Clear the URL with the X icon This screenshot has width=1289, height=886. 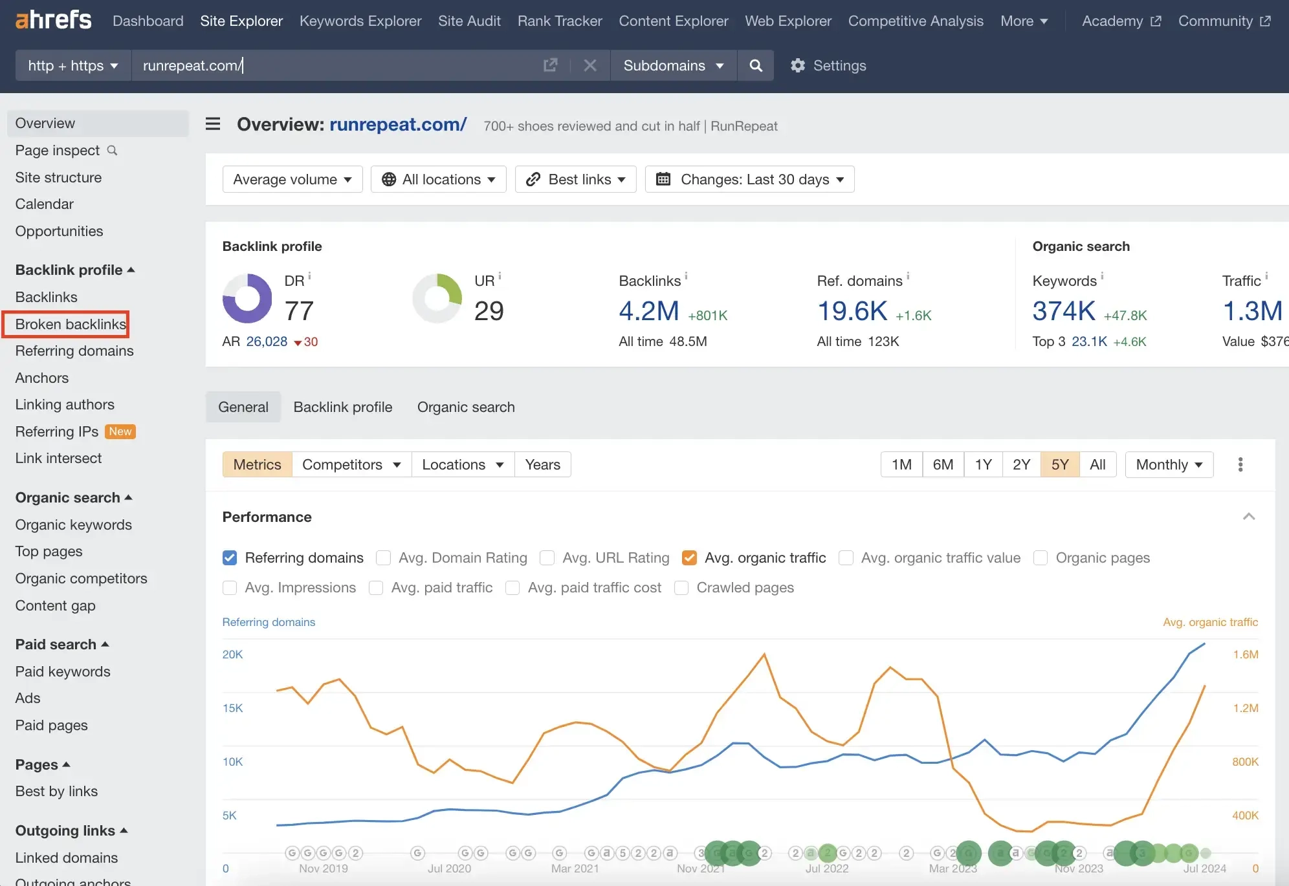pyautogui.click(x=589, y=65)
